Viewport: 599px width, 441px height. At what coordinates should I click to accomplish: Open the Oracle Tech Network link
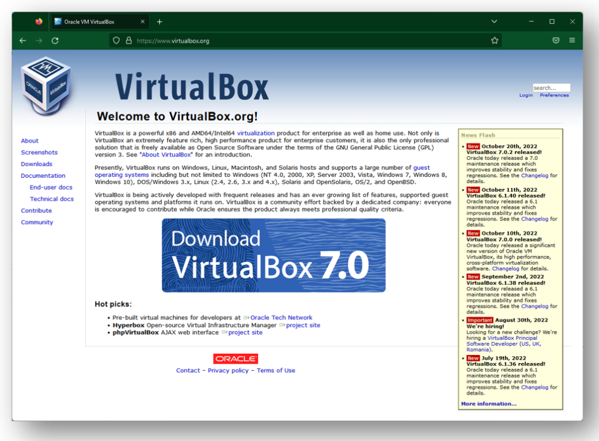(281, 318)
